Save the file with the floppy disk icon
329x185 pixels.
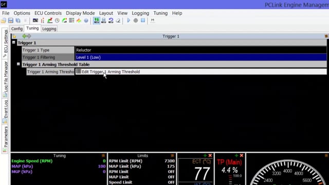tap(11, 21)
